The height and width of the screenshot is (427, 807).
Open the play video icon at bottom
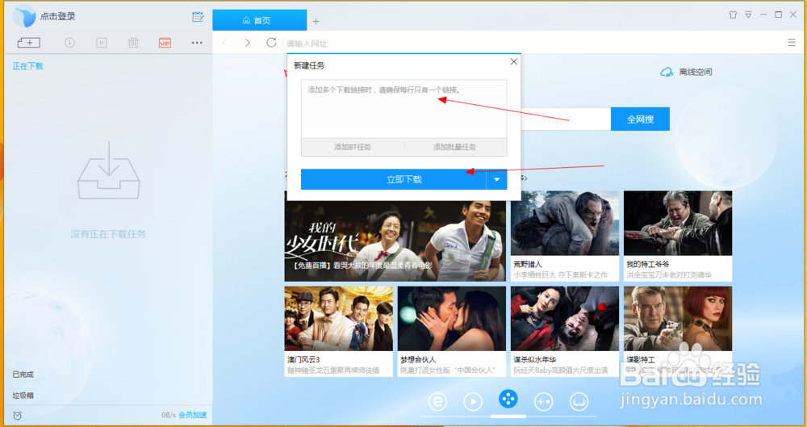(x=472, y=401)
